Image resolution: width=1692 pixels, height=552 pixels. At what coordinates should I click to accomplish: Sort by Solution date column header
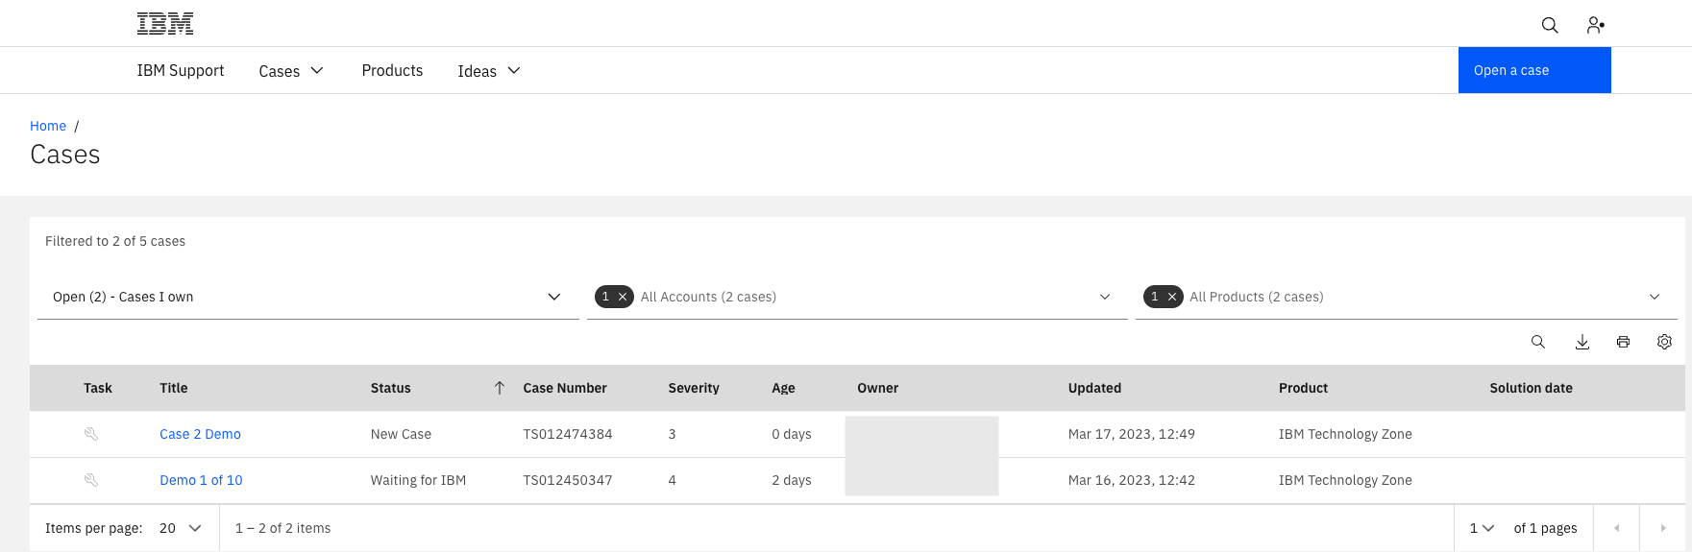[1531, 388]
